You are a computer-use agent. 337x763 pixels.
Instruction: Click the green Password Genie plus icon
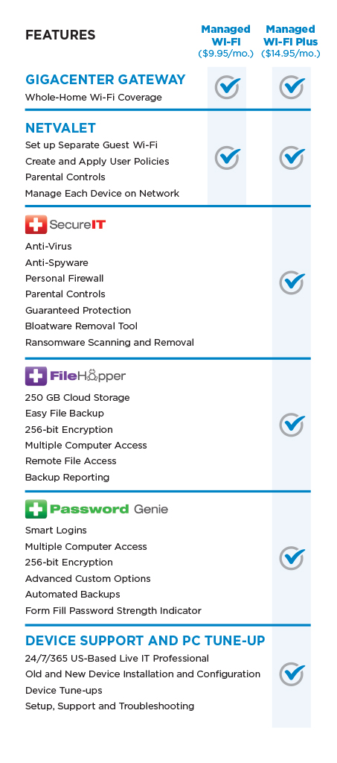click(36, 509)
